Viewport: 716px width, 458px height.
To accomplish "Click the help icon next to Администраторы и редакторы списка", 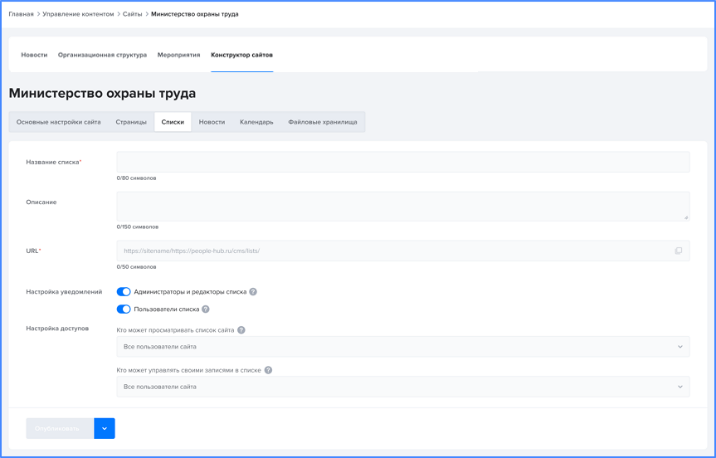I will [253, 292].
